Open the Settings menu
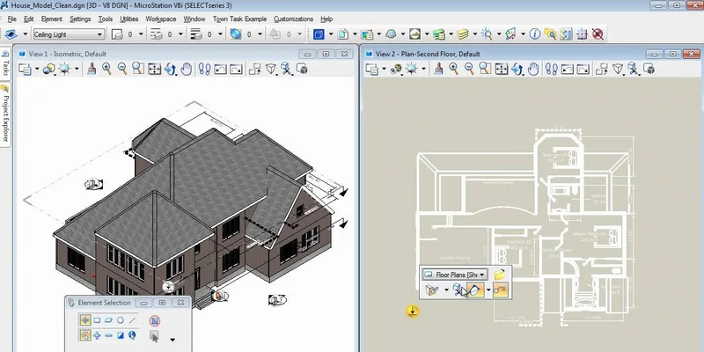Image resolution: width=704 pixels, height=352 pixels. point(80,18)
